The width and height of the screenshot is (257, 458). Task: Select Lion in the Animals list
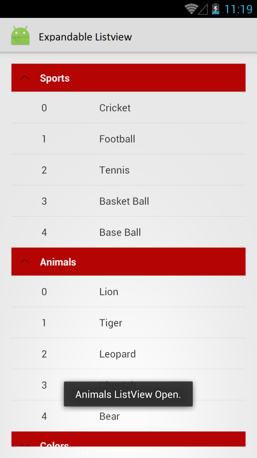point(128,292)
